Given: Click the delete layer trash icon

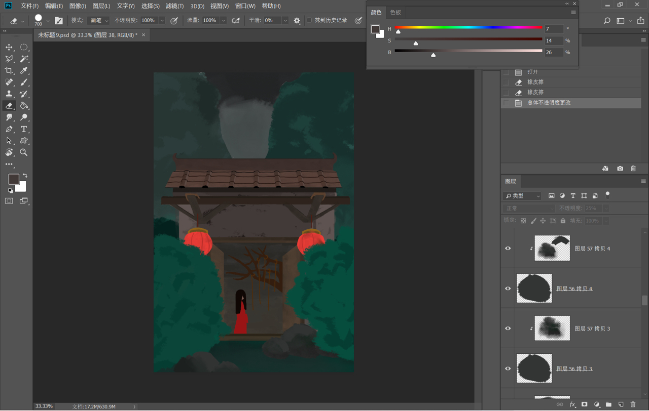Looking at the screenshot, I should [633, 404].
